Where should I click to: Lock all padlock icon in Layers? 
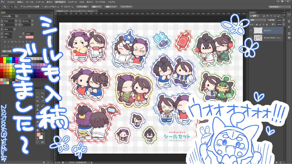(x=267, y=24)
